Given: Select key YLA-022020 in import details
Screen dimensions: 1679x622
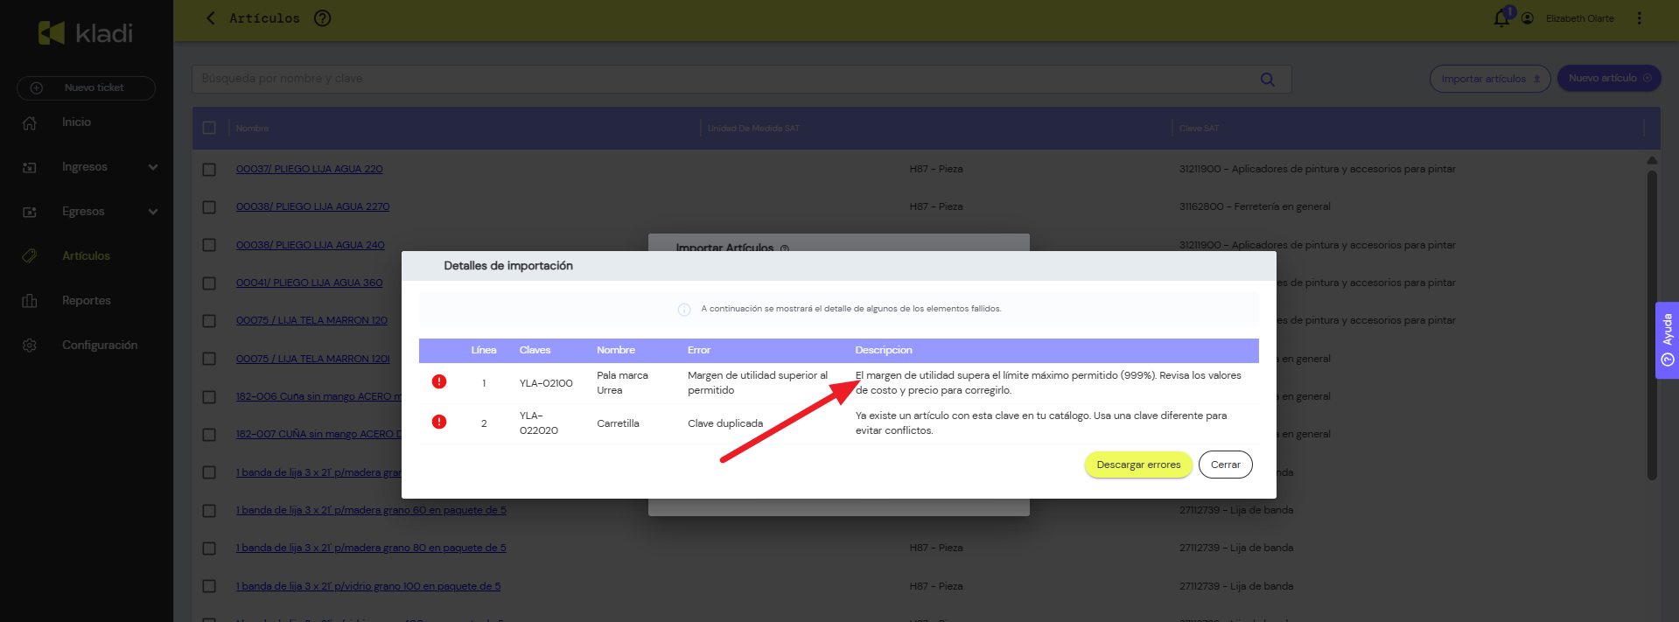Looking at the screenshot, I should [539, 423].
